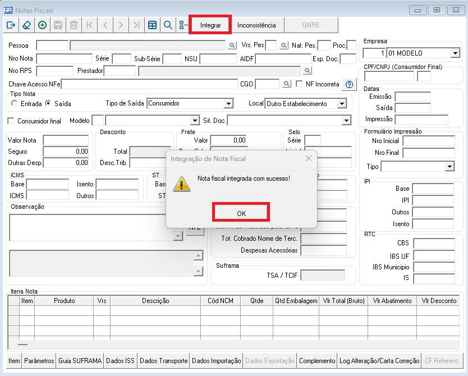Open the Item tab
Screen dimensions: 468x376
click(14, 361)
